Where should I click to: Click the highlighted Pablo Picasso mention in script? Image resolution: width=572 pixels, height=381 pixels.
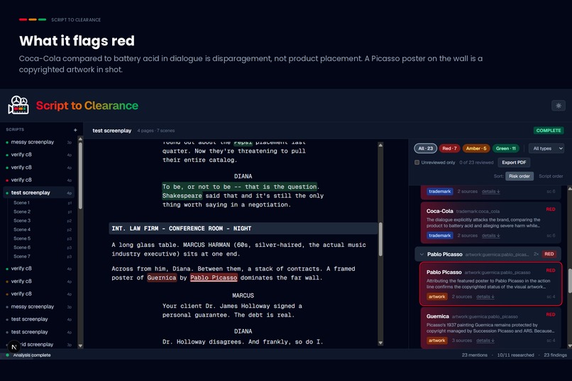tap(214, 278)
